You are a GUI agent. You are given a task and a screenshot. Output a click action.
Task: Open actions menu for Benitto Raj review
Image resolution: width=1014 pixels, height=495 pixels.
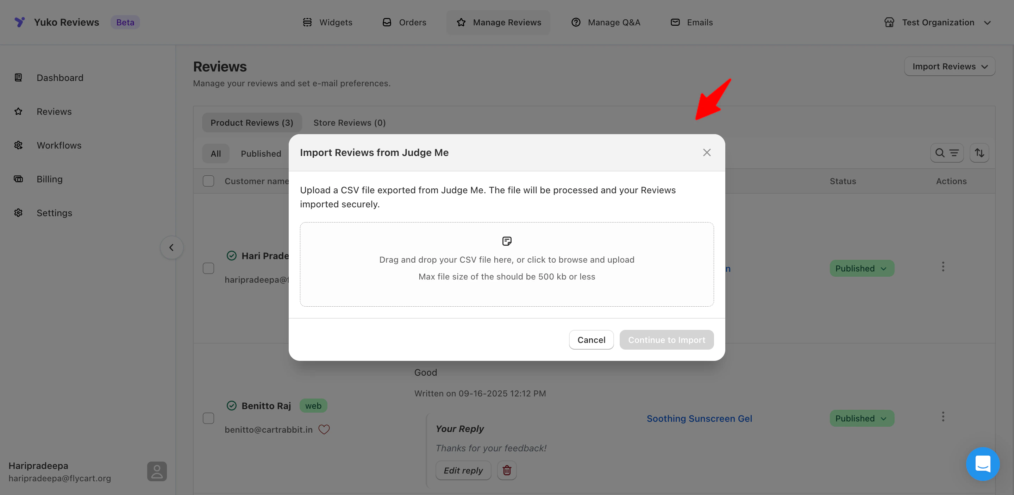click(943, 417)
